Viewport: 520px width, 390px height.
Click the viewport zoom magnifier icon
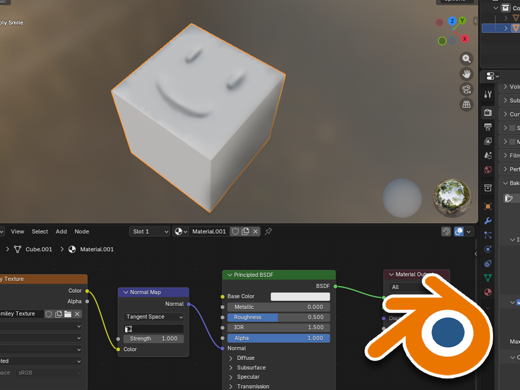[466, 58]
